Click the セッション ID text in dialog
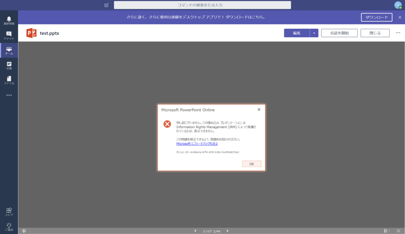Viewport: 405px width, 234px height. [207, 152]
